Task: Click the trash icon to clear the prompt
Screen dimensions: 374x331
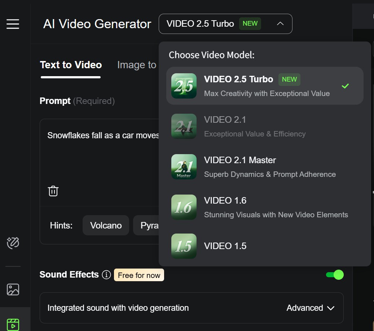Action: coord(53,191)
